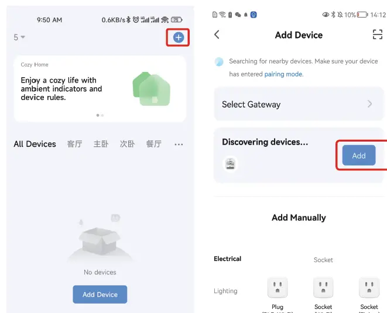387x313 pixels.
Task: Select the Electrical category
Action: (x=227, y=259)
